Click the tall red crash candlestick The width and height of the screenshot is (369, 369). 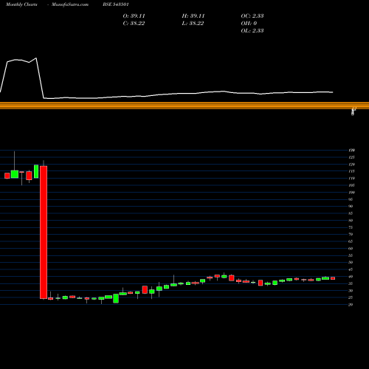pos(44,232)
